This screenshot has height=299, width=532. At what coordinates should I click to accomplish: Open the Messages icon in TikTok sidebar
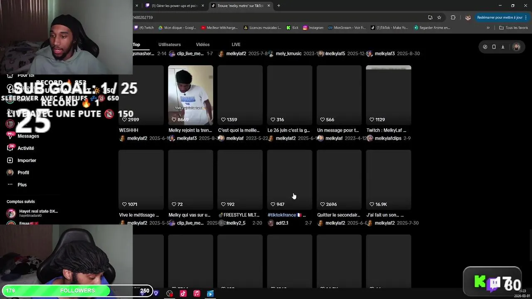pyautogui.click(x=10, y=136)
